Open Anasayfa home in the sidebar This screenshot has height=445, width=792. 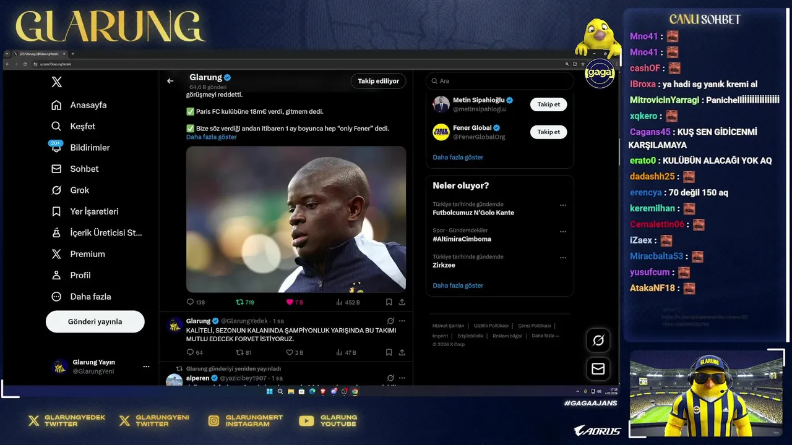click(x=79, y=105)
